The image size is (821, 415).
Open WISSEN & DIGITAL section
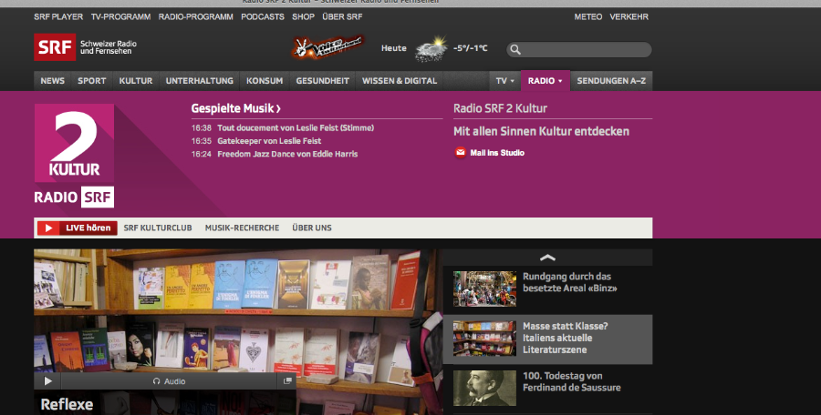click(x=400, y=81)
